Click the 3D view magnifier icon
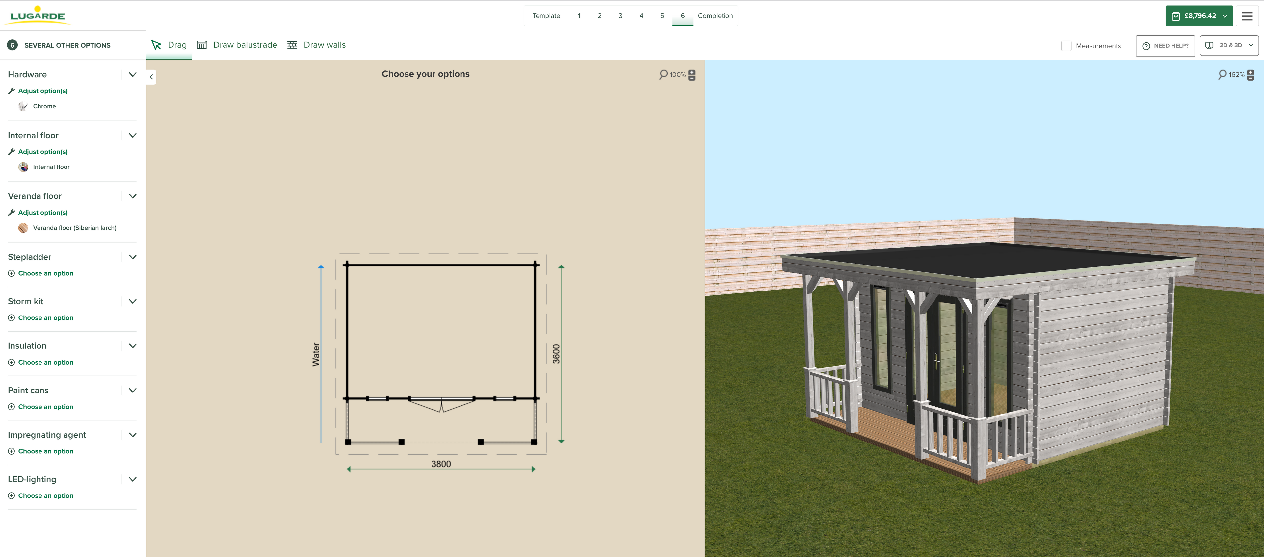The image size is (1264, 557). click(1222, 75)
